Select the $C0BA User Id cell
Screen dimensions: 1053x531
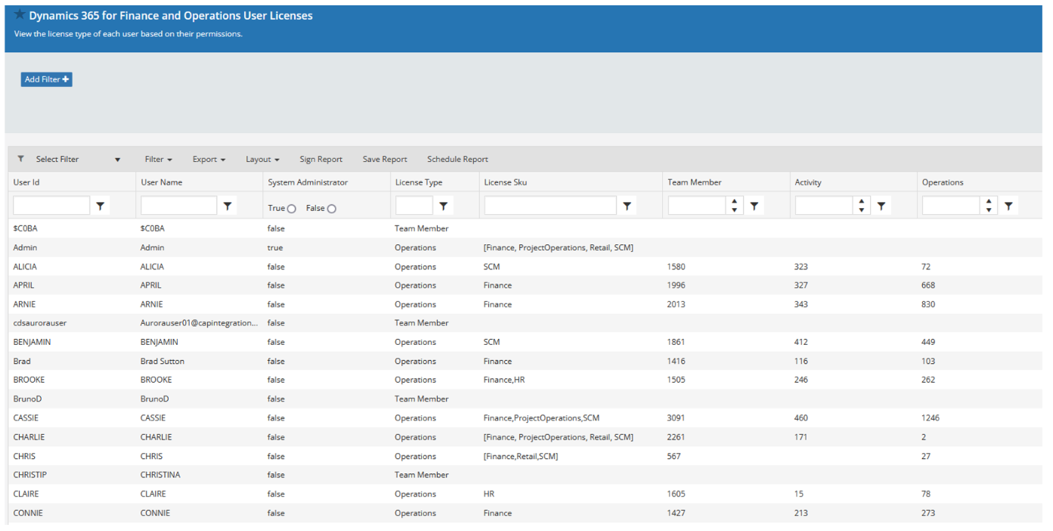point(25,228)
